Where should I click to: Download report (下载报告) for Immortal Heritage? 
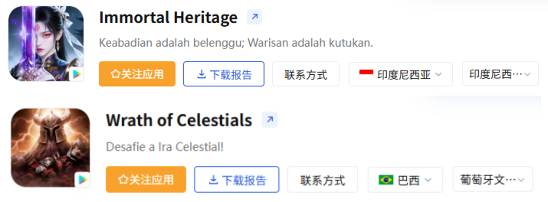(224, 74)
